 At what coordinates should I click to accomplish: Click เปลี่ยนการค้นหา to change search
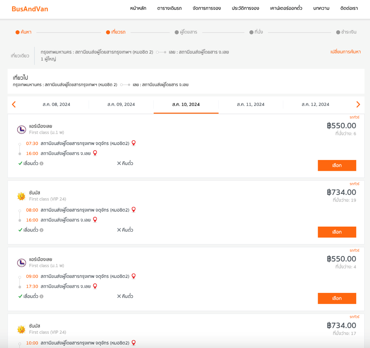345,52
